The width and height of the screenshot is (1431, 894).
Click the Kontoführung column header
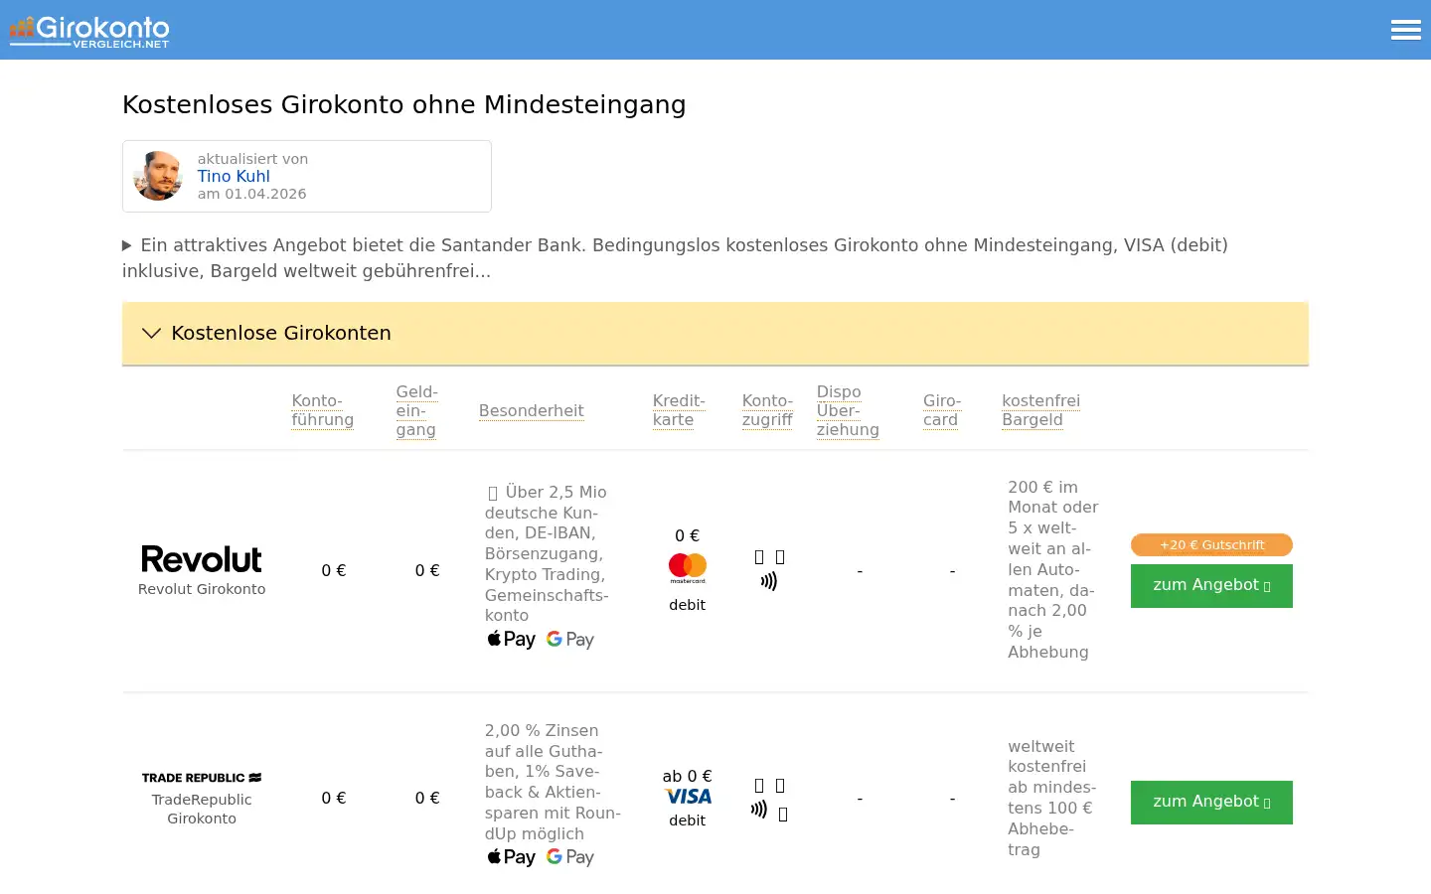322,410
